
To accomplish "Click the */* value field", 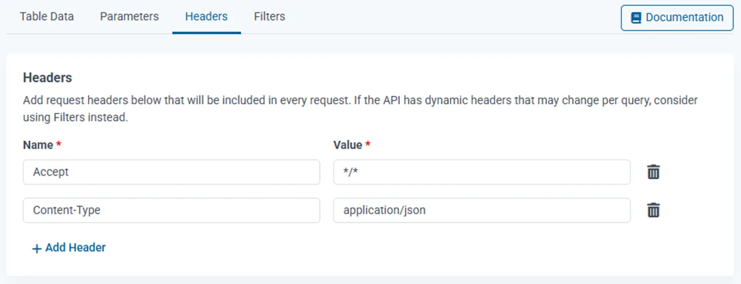I will click(x=481, y=172).
